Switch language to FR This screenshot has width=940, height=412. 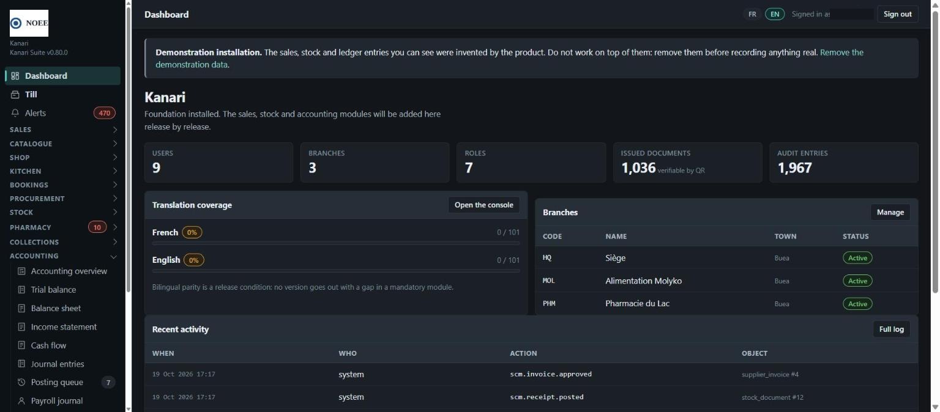[x=752, y=14]
